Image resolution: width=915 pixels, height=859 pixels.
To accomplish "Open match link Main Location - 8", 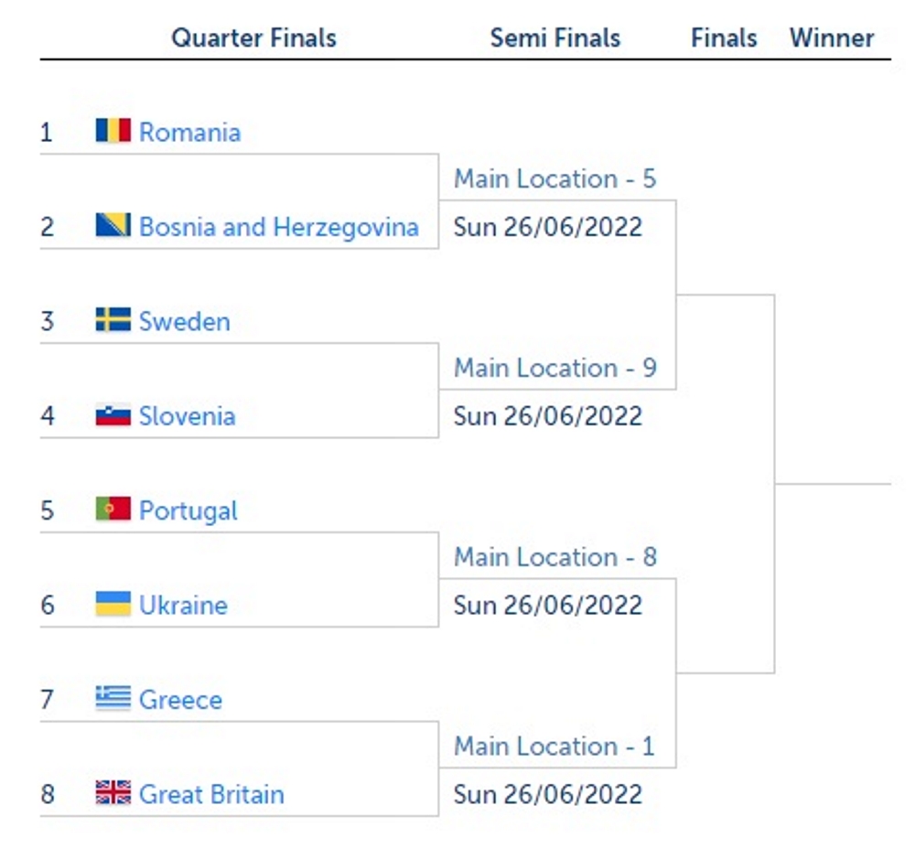I will point(555,557).
